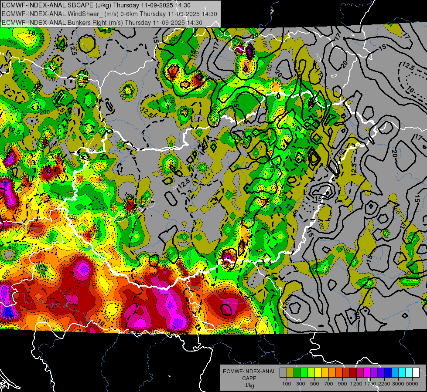Click the legend value 1750
The height and width of the screenshot is (392, 427).
click(x=370, y=384)
